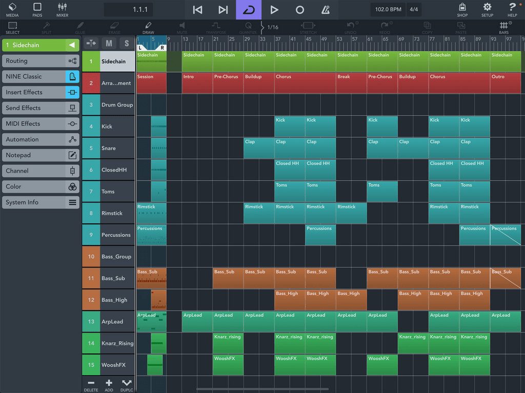Screen dimensions: 525x393
Task: Click the Intro arrangement marker event
Action: point(197,83)
